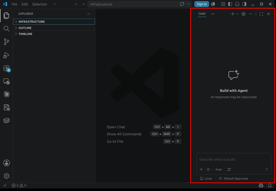Open the ellipsis beside the CHAT tab
The height and width of the screenshot is (191, 276).
[213, 14]
